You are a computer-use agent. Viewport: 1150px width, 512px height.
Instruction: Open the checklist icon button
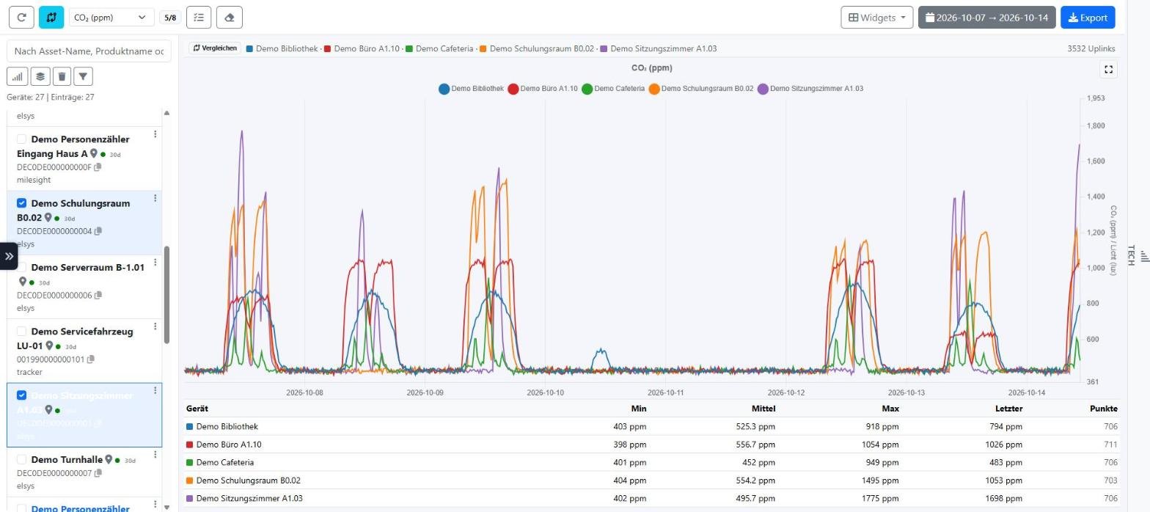point(199,18)
